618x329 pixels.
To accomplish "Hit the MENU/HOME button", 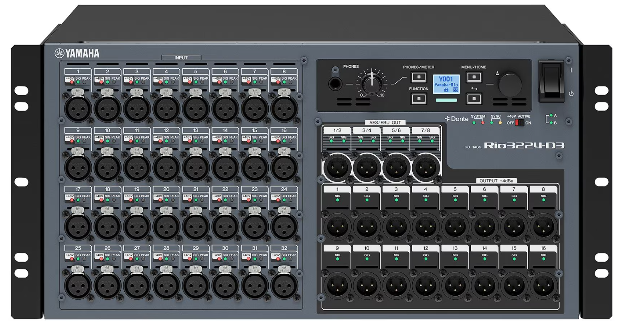I will 474,77.
